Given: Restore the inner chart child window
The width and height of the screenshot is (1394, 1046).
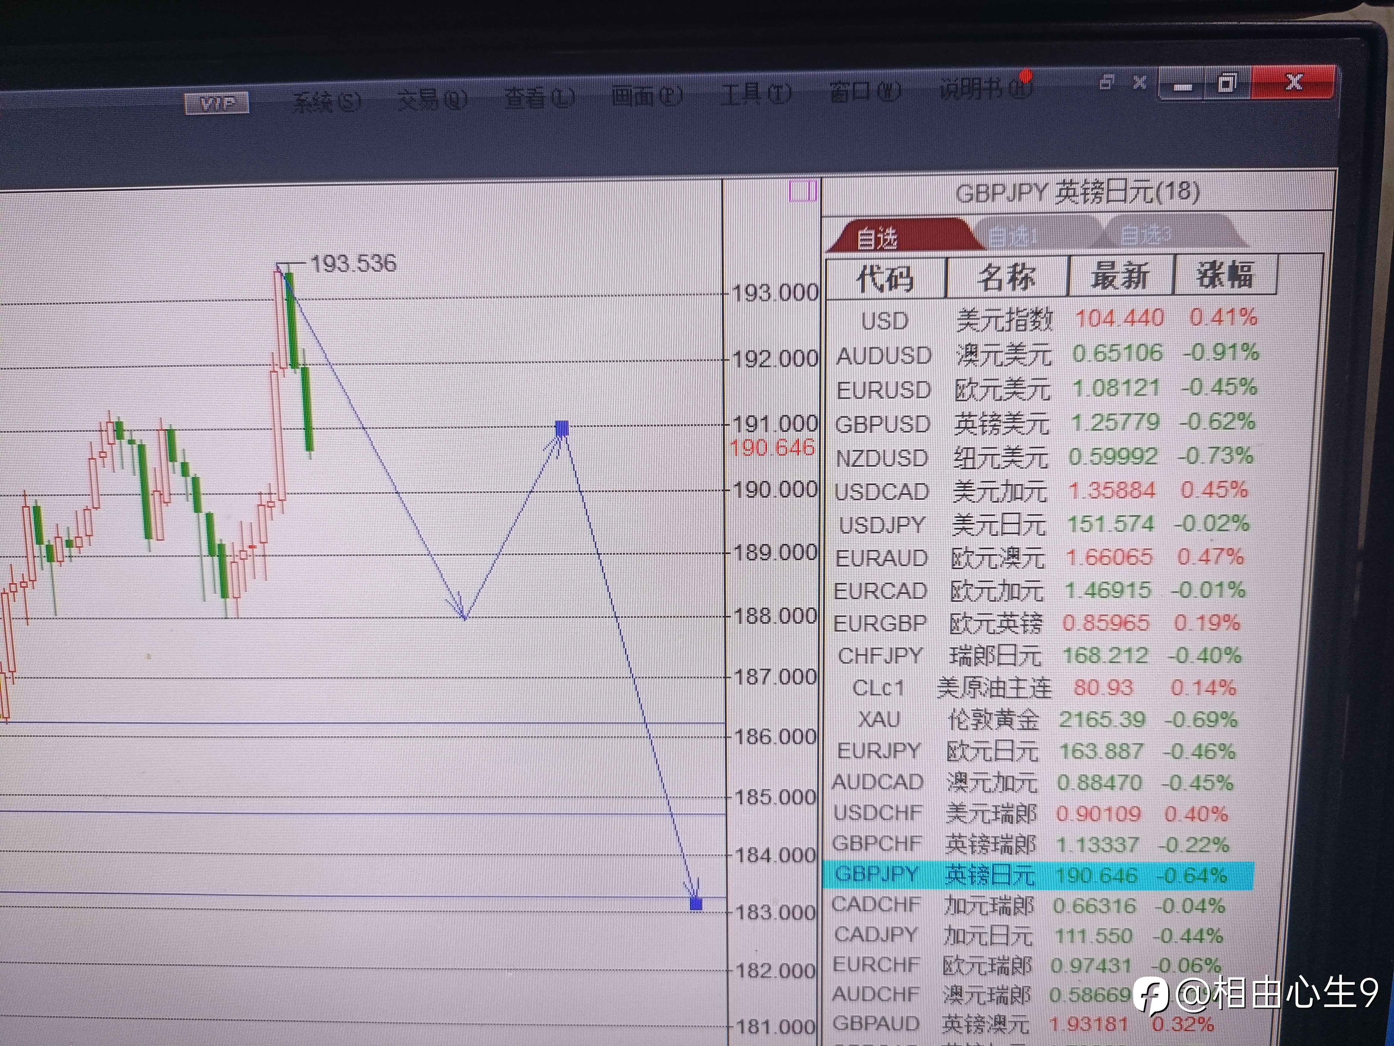Looking at the screenshot, I should click(x=1107, y=82).
